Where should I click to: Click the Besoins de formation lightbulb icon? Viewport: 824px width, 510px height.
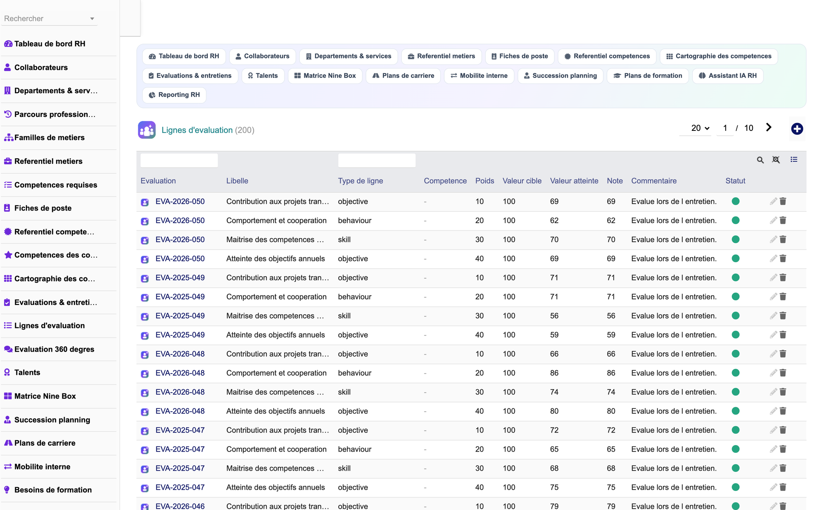(x=7, y=490)
